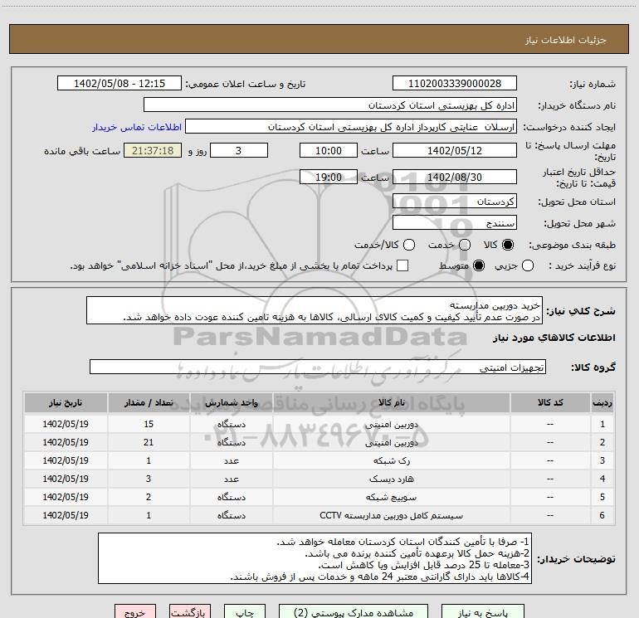Click the general description text box خرید دوربین مداربسته
Image resolution: width=639 pixels, height=618 pixels.
(x=315, y=310)
